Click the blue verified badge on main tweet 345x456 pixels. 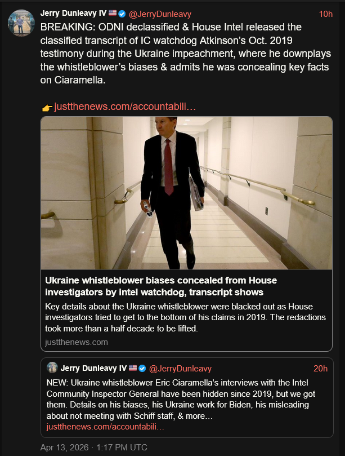coord(122,14)
